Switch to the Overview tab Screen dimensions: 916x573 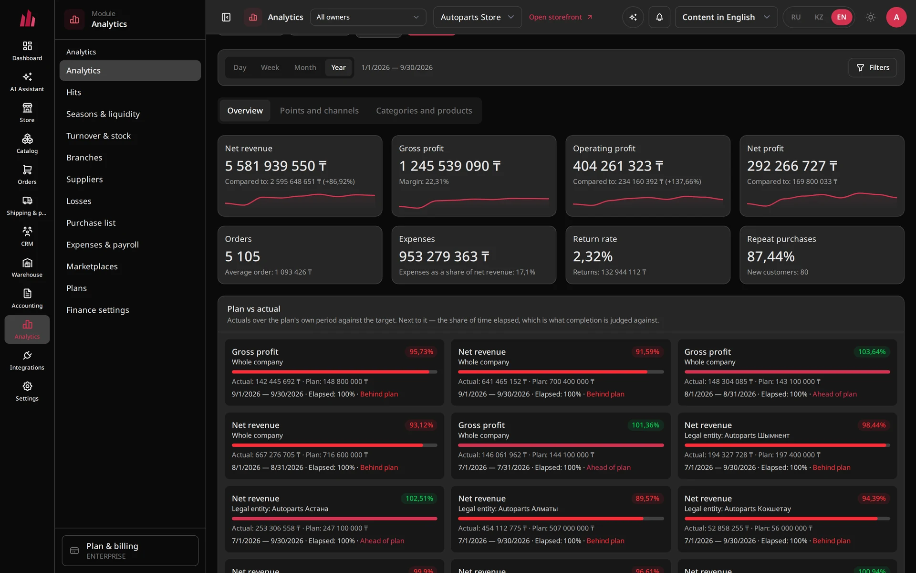click(245, 111)
